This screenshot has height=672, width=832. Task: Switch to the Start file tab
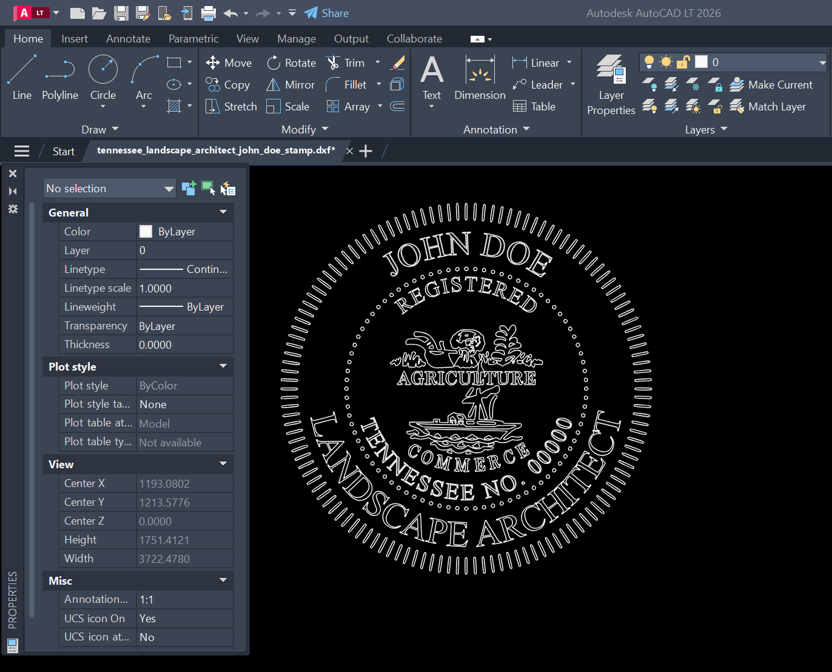[x=64, y=152]
